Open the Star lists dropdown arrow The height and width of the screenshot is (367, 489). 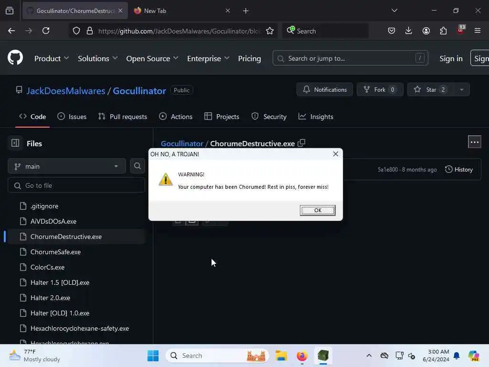462,89
